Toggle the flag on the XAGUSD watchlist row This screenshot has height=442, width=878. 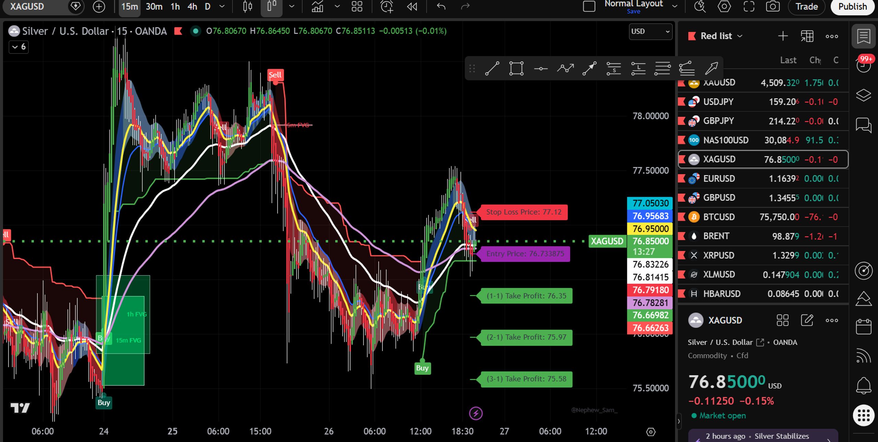click(682, 159)
